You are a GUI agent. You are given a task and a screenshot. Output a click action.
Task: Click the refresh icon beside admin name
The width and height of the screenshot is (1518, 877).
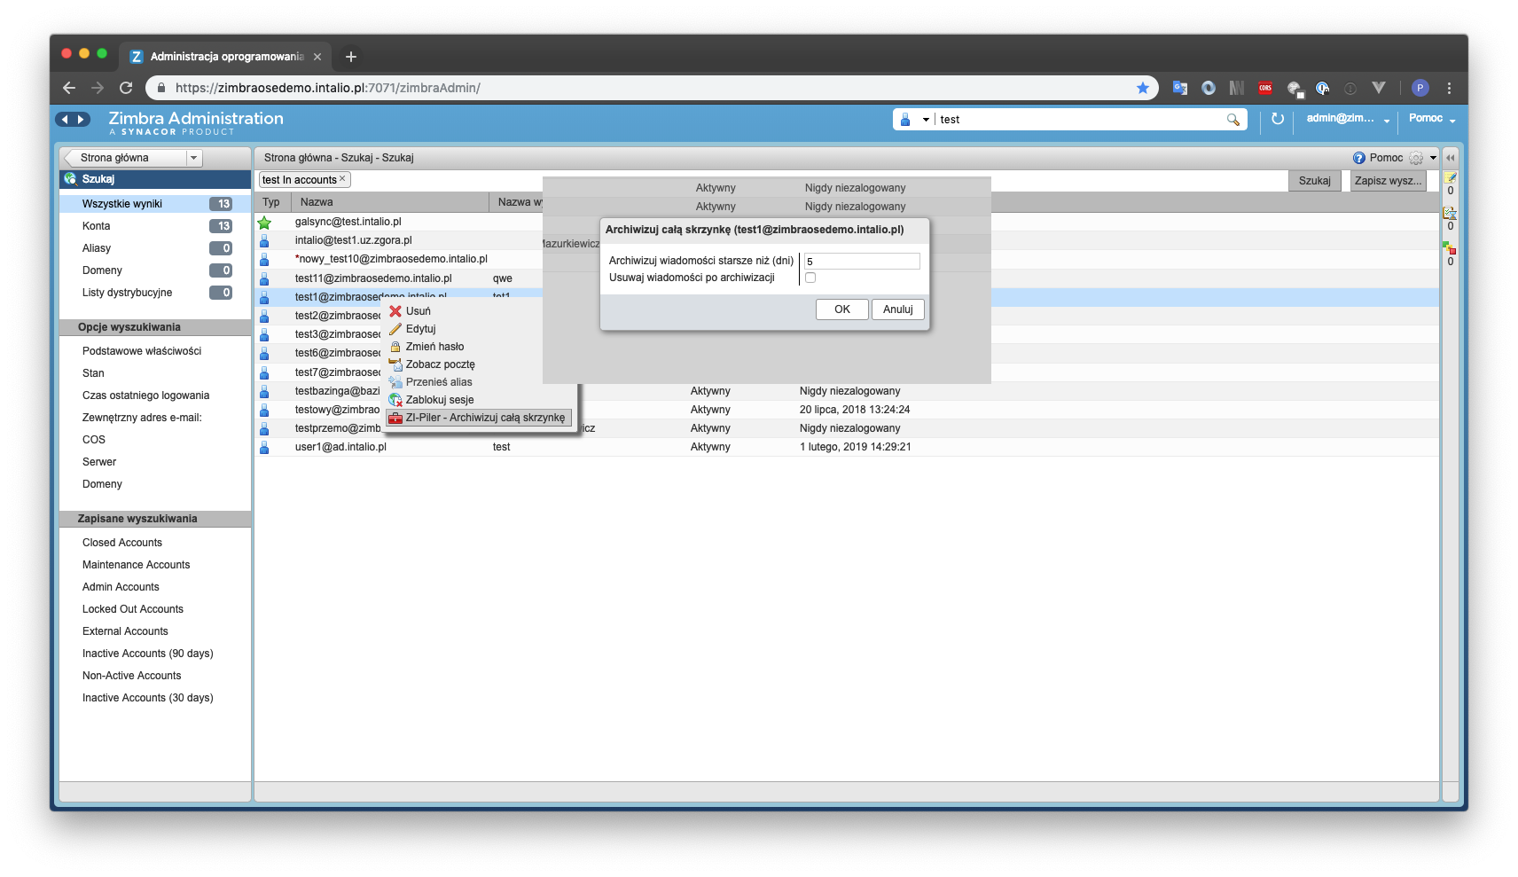click(1277, 119)
